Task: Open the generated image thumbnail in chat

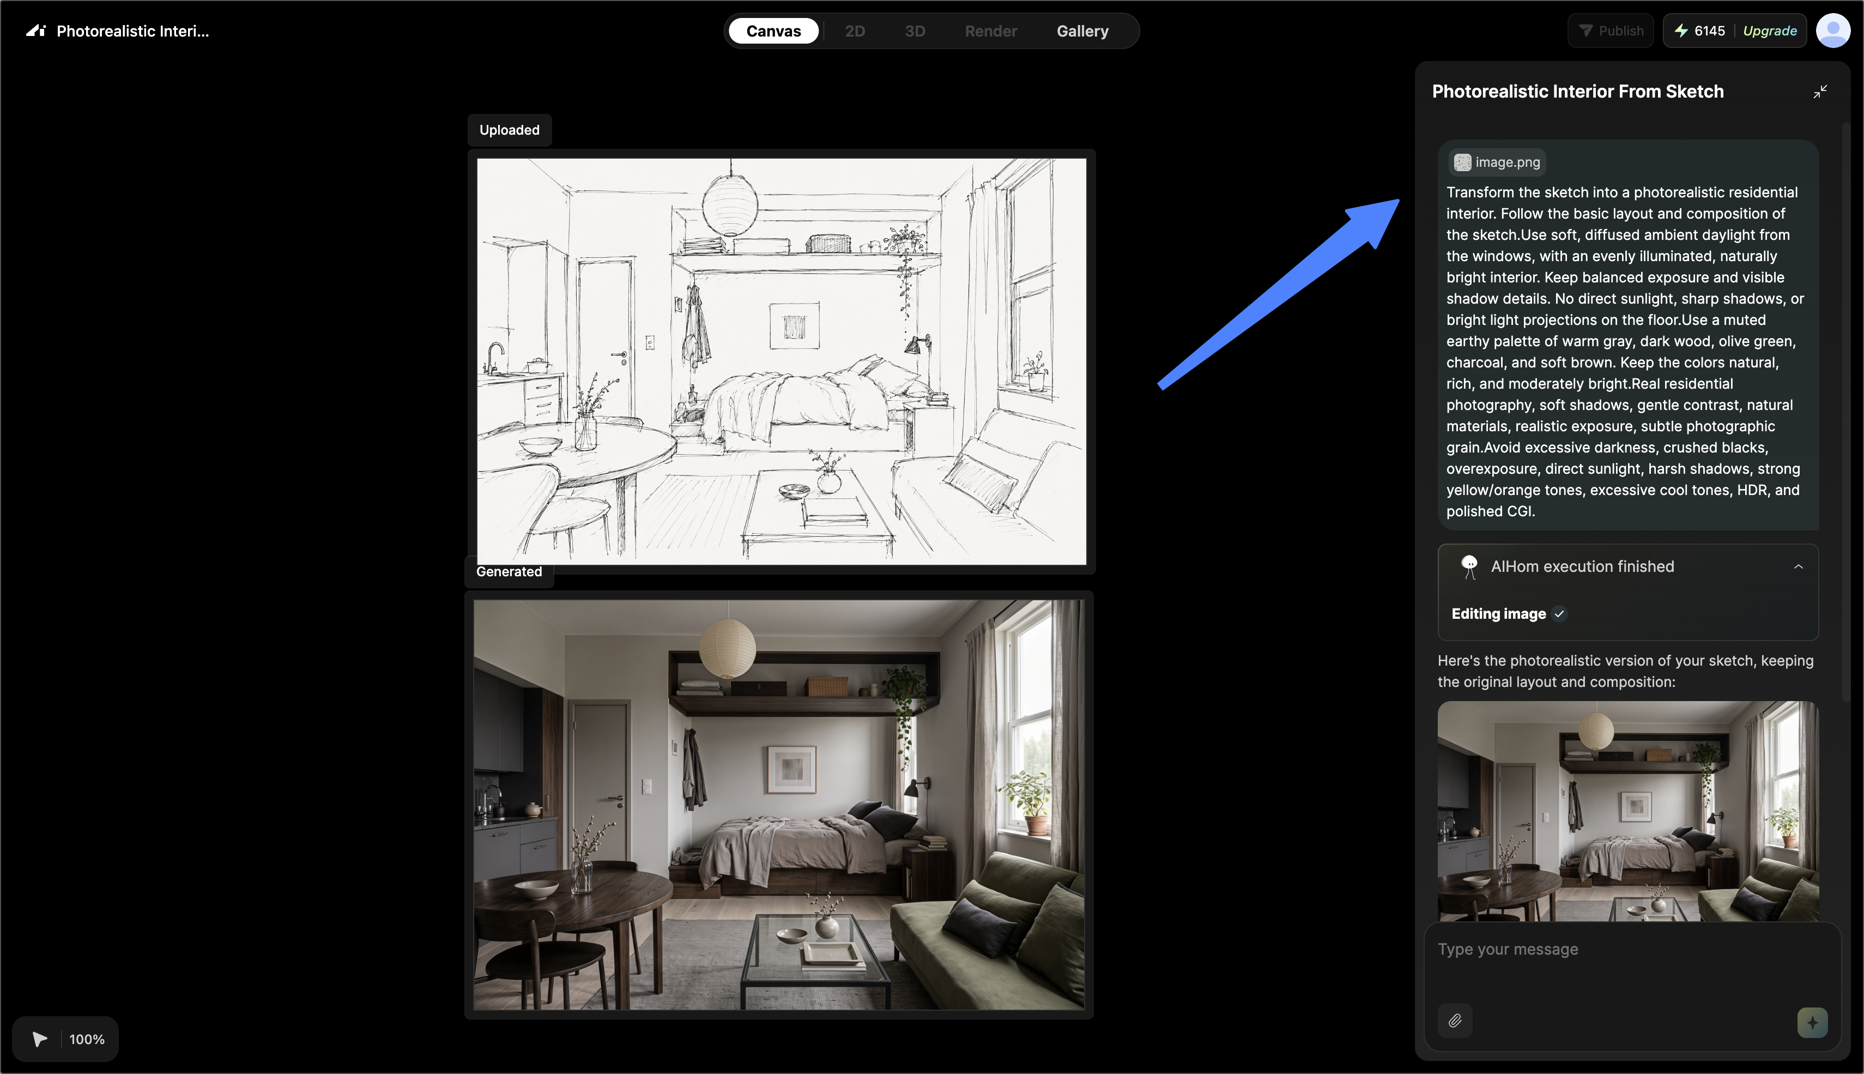Action: tap(1628, 811)
